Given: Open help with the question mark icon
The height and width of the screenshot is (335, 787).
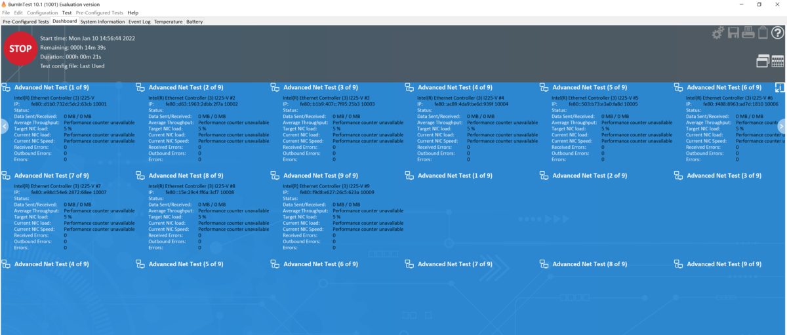Looking at the screenshot, I should (777, 33).
